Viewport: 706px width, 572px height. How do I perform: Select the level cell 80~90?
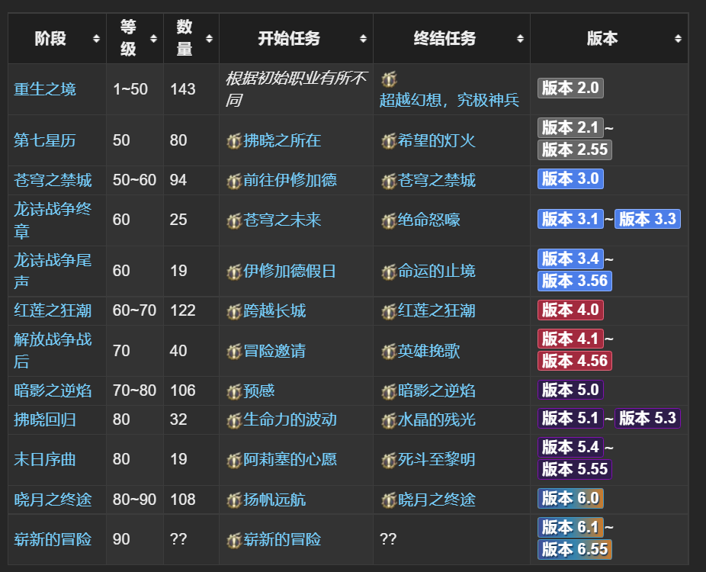tap(134, 500)
